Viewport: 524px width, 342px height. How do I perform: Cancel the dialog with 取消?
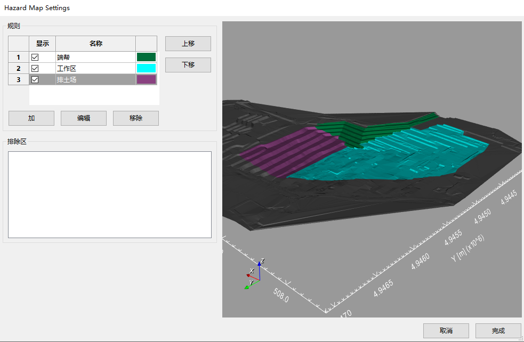(x=446, y=331)
